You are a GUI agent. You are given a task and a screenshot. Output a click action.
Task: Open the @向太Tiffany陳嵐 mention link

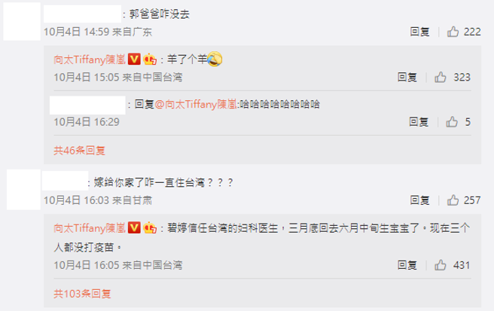pos(196,105)
